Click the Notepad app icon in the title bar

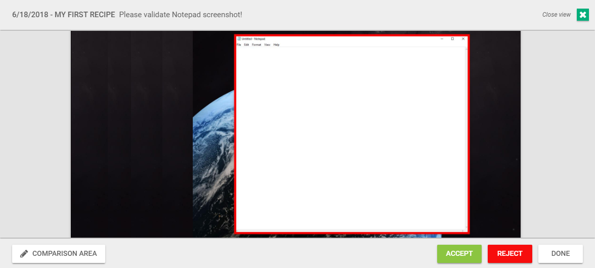(x=239, y=38)
